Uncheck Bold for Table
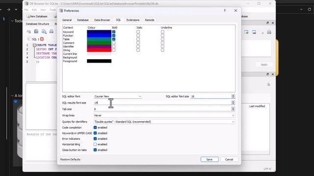314x176 pixels. [x=113, y=39]
